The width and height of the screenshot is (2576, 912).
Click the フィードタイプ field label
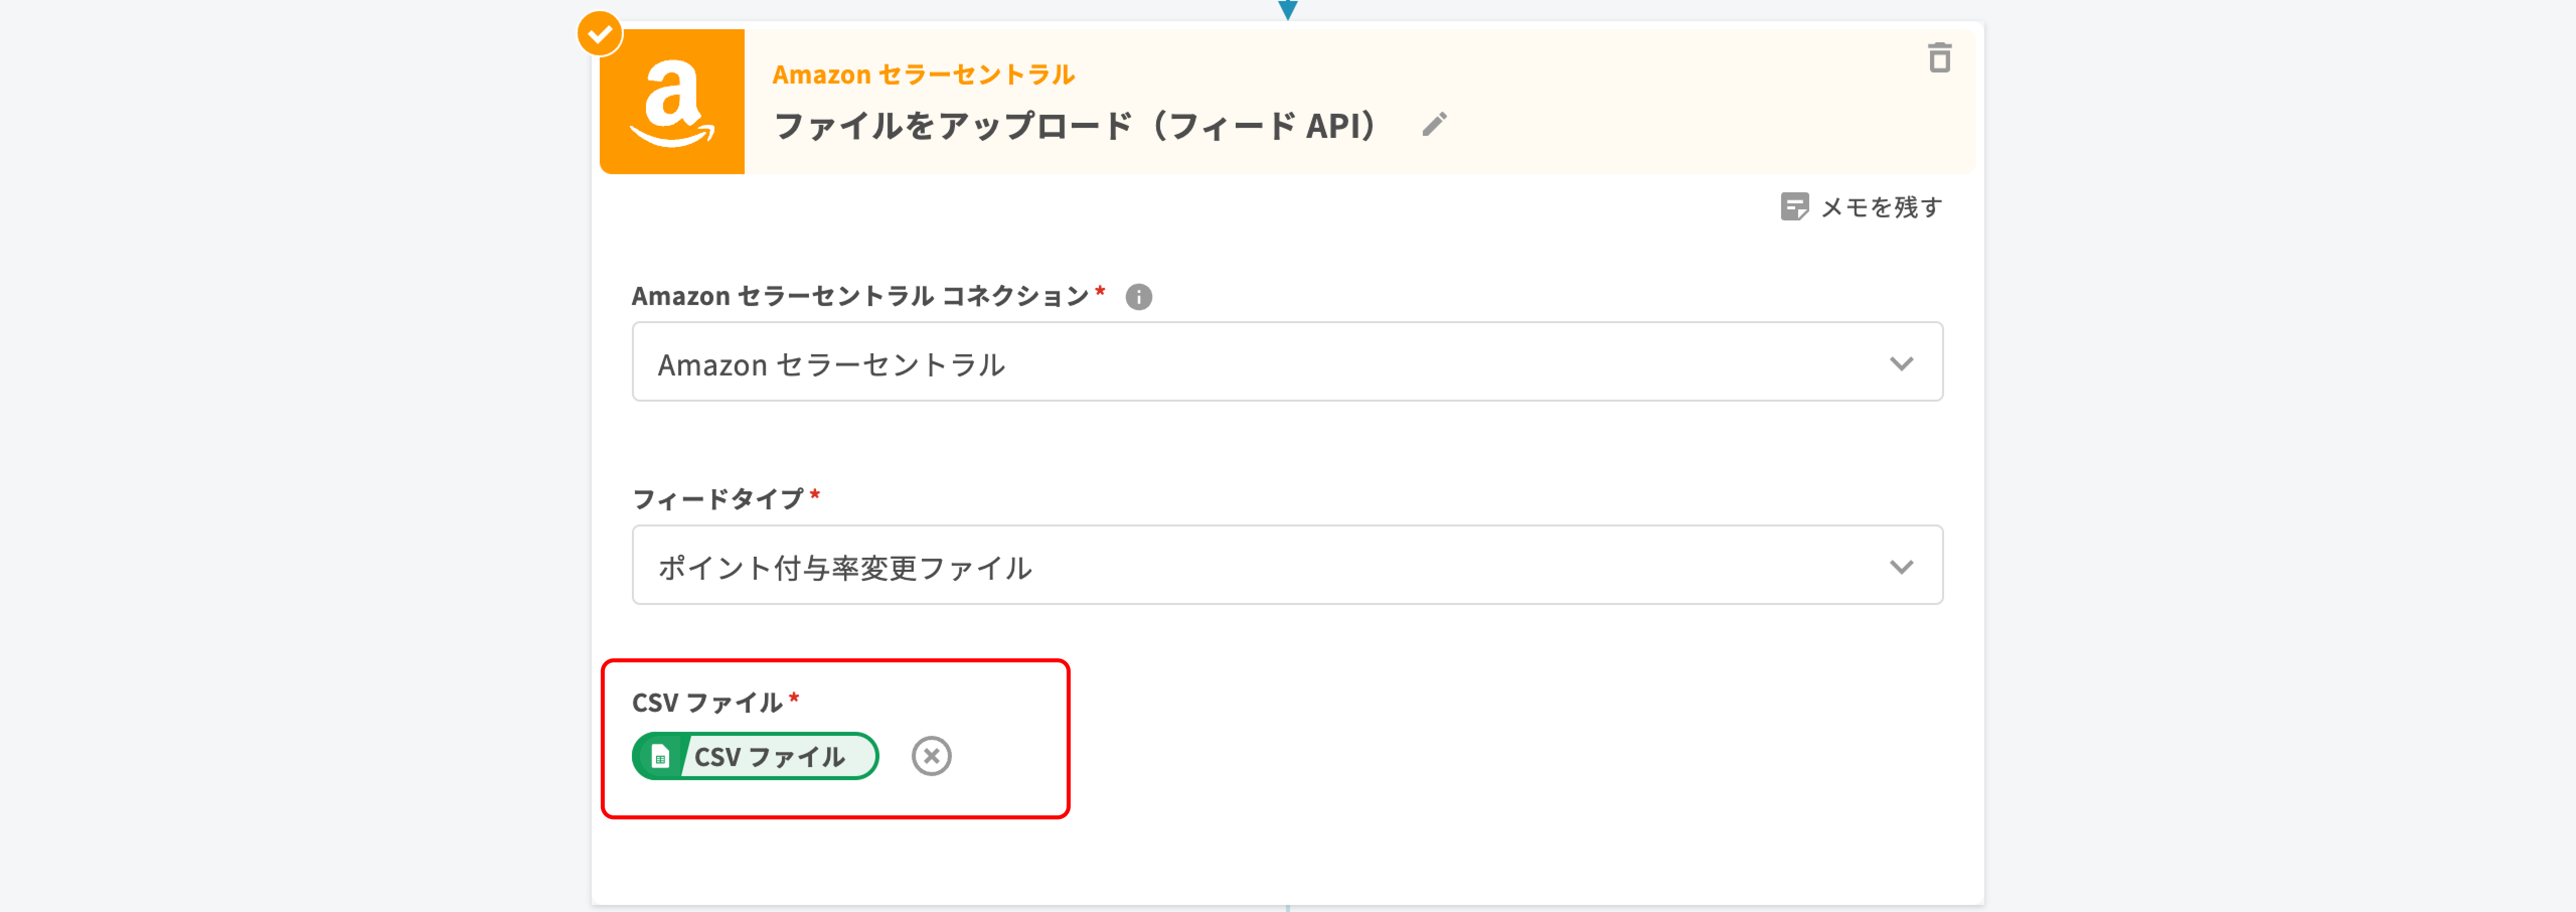[x=718, y=499]
